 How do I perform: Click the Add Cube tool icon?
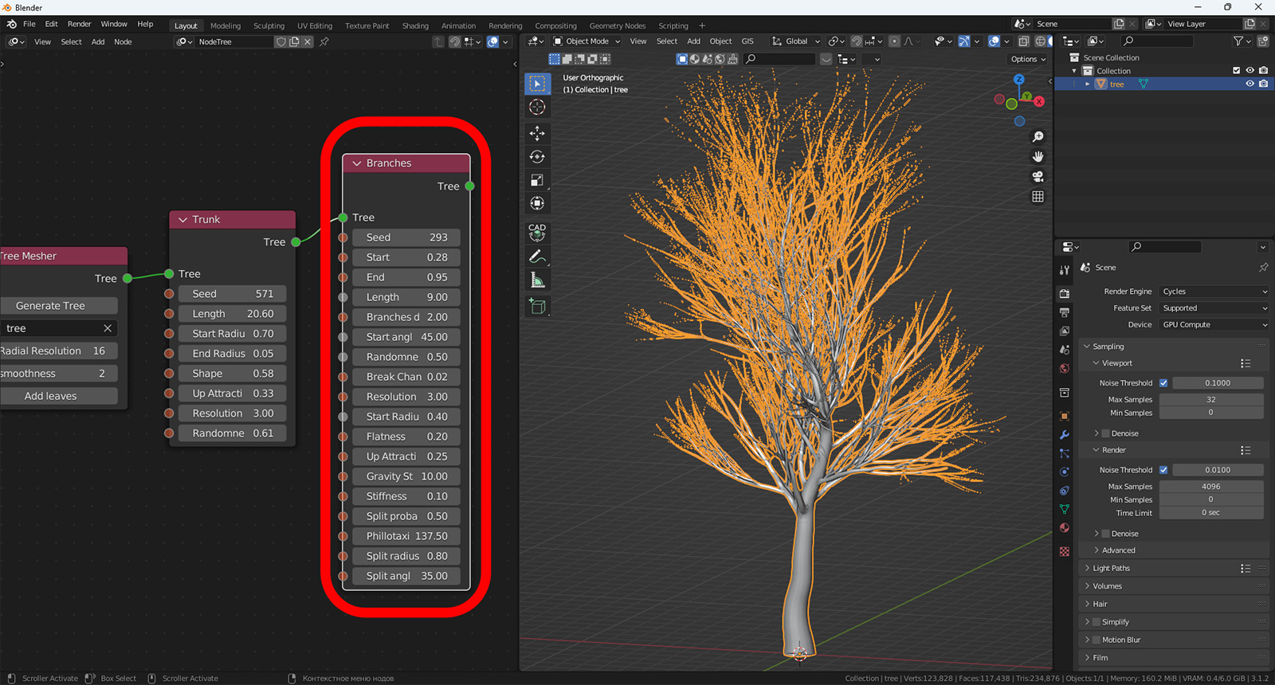[x=537, y=307]
